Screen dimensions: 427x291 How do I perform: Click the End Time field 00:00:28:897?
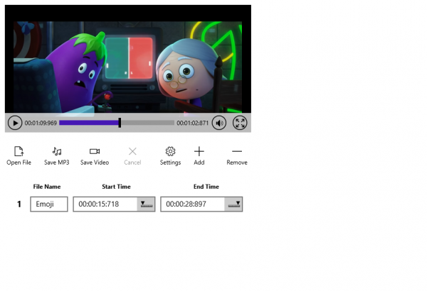[193, 204]
